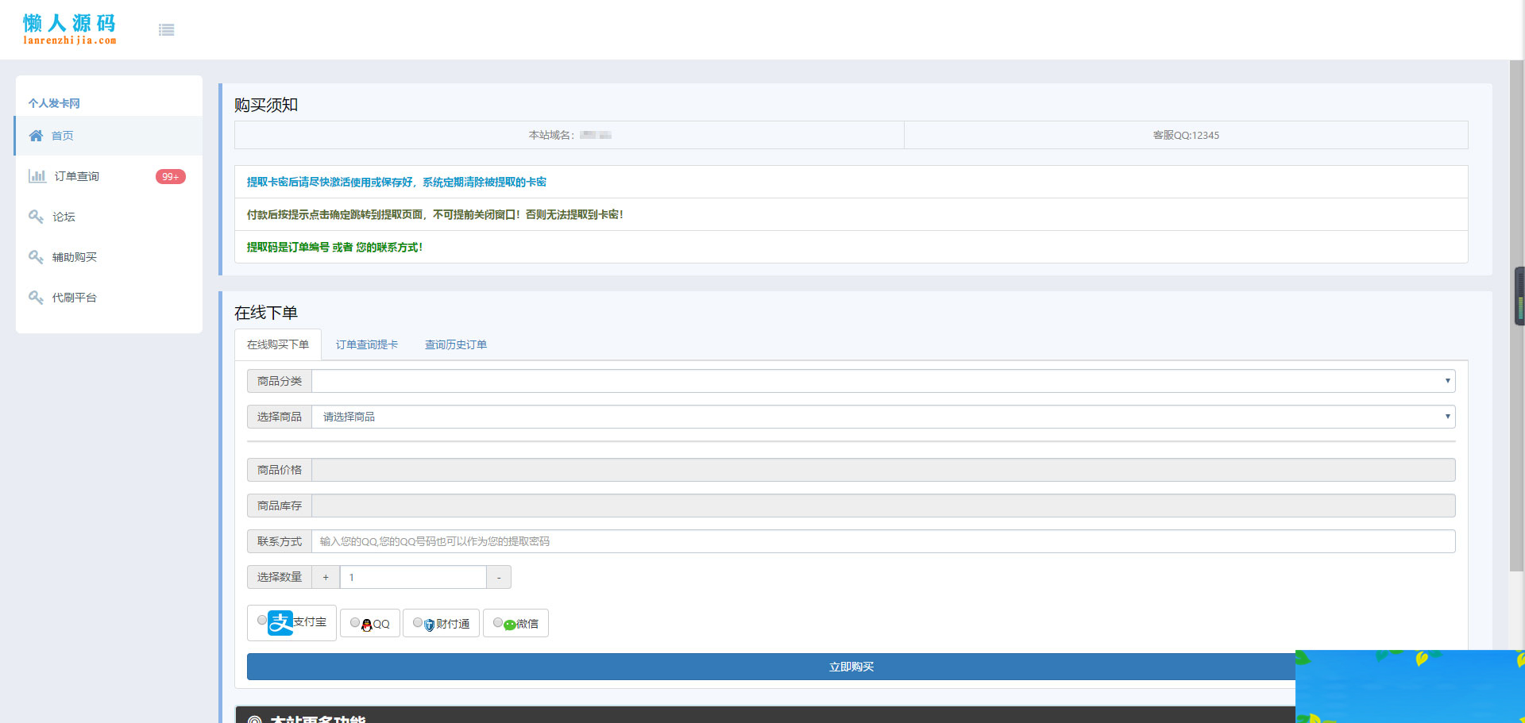
Task: Open the 查询历史订单 tab
Action: click(455, 344)
